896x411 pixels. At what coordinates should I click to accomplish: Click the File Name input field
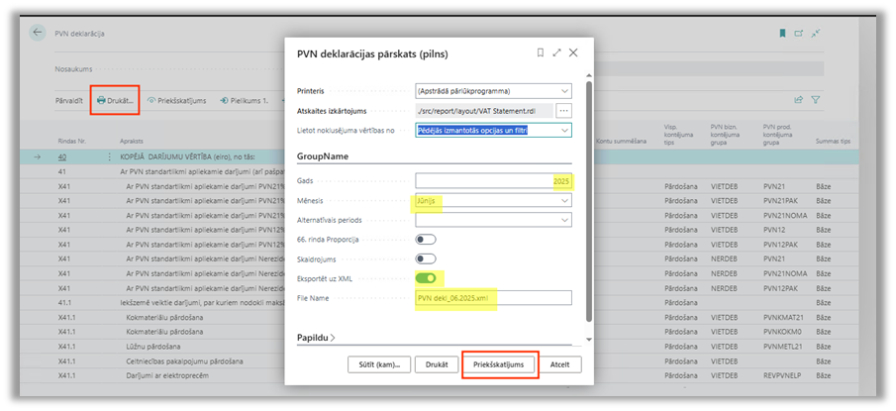pyautogui.click(x=493, y=297)
